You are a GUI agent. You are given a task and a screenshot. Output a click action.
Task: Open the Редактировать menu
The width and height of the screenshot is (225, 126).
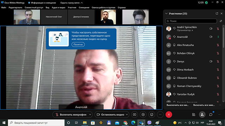pyautogui.click(x=15, y=7)
